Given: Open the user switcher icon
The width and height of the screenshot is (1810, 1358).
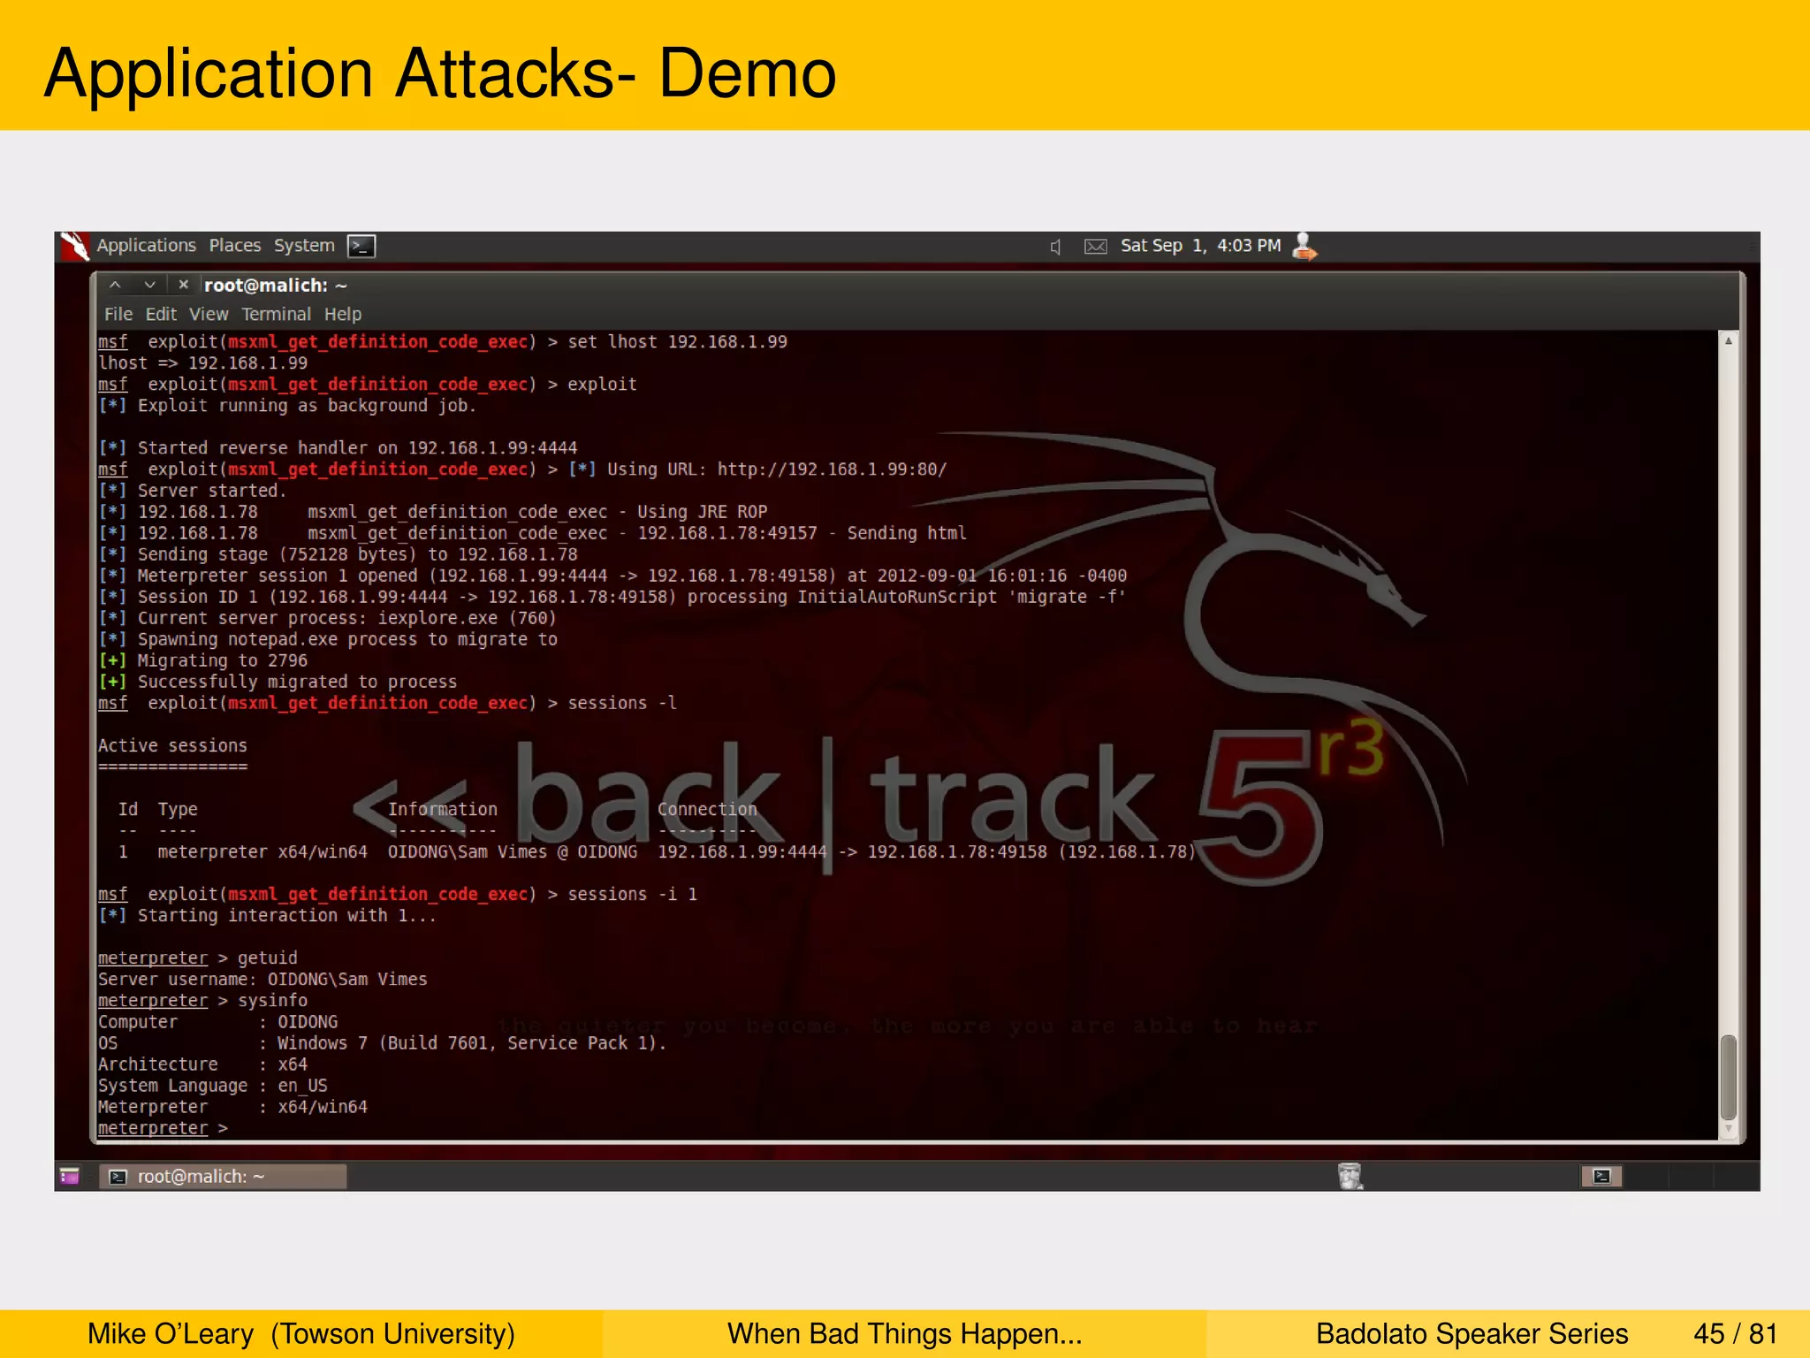Looking at the screenshot, I should [x=1304, y=246].
